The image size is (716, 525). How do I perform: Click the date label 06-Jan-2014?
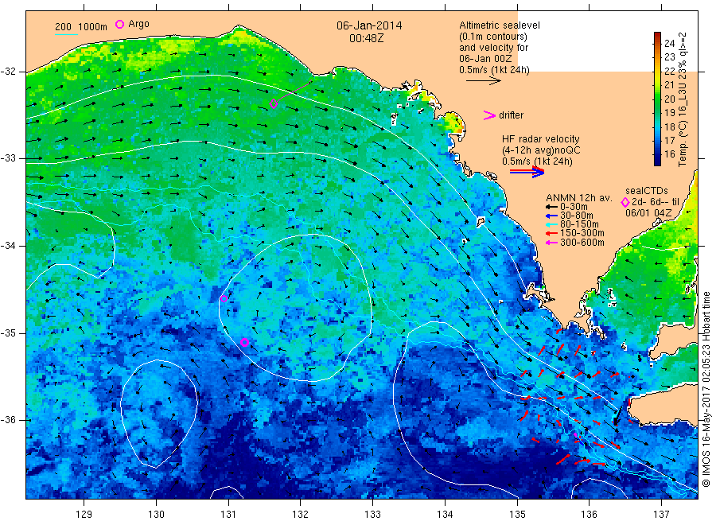coord(369,25)
